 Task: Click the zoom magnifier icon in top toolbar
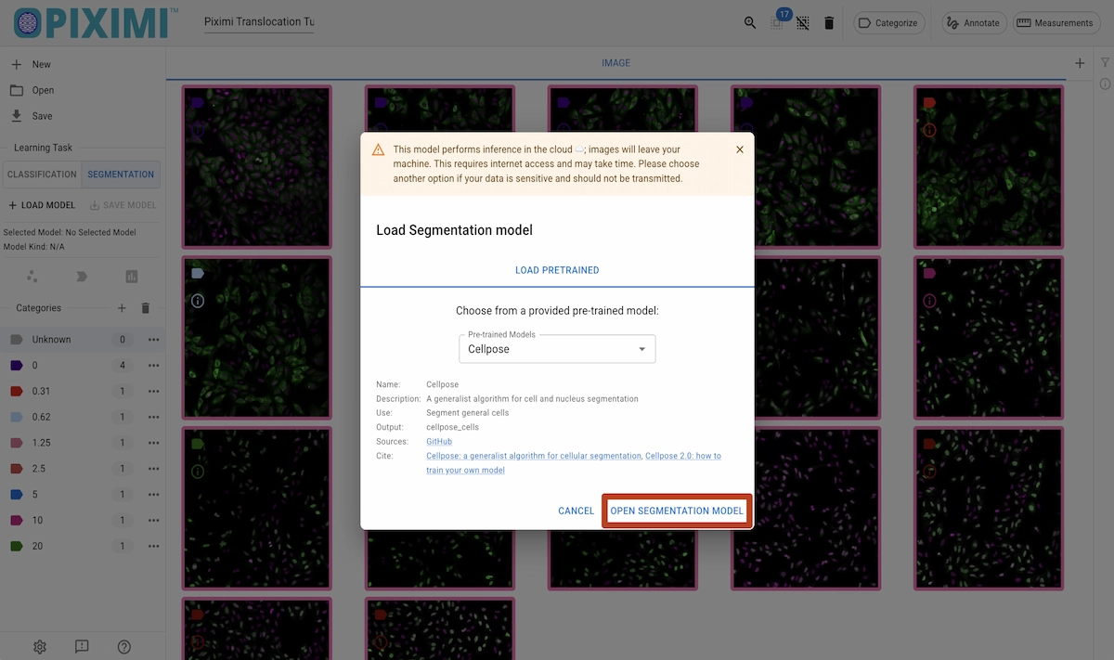[x=750, y=23]
